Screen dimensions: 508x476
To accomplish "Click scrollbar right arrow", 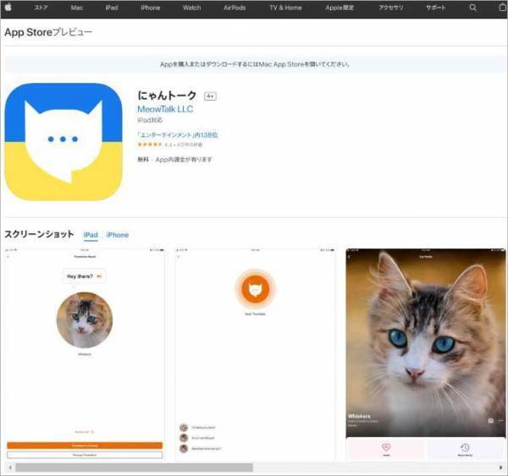I will [x=501, y=468].
